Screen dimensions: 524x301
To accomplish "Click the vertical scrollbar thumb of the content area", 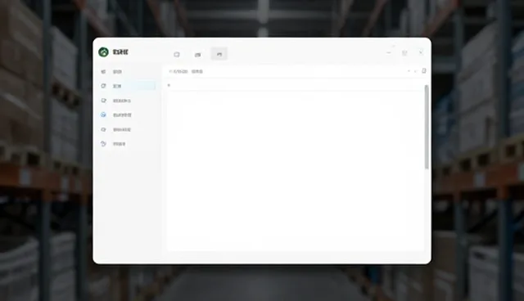I will [x=427, y=127].
